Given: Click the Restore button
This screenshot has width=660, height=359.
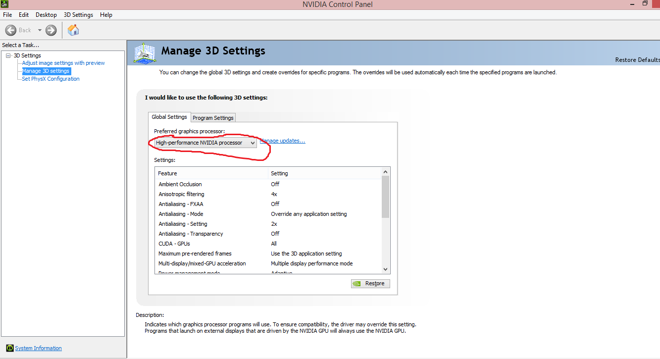Looking at the screenshot, I should coord(370,284).
